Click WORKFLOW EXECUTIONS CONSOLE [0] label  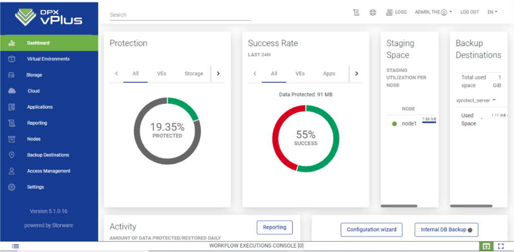click(x=256, y=246)
